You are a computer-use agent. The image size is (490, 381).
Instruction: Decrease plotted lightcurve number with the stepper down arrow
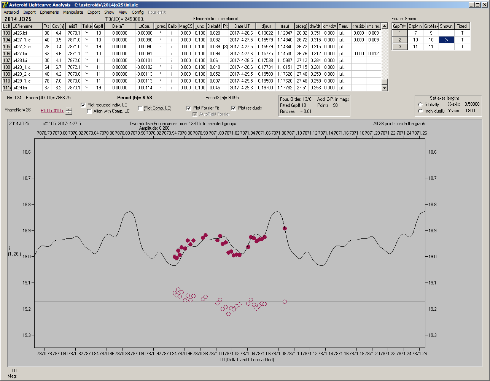tap(69, 113)
